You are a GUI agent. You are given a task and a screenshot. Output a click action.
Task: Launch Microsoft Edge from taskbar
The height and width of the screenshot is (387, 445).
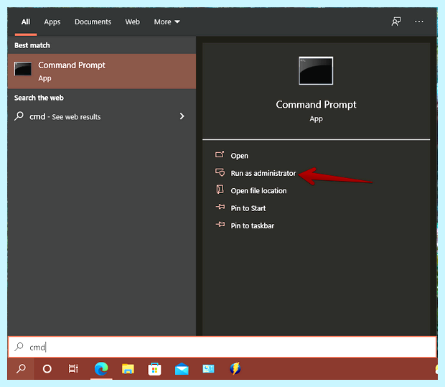tap(101, 369)
